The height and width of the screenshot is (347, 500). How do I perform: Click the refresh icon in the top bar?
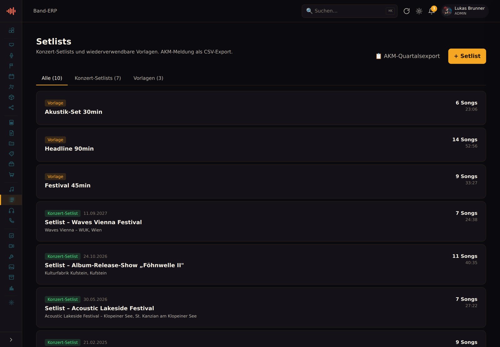(406, 11)
